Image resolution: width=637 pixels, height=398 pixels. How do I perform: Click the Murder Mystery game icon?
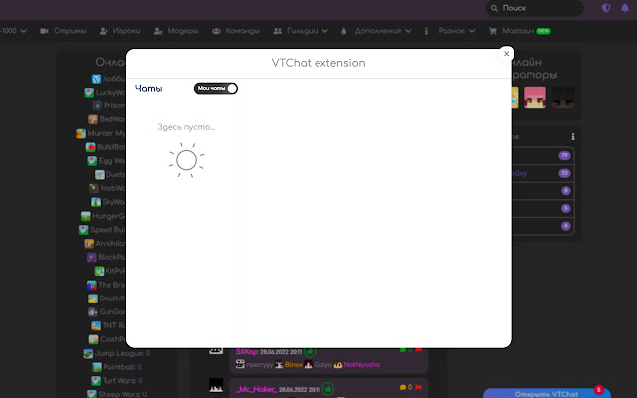[81, 133]
